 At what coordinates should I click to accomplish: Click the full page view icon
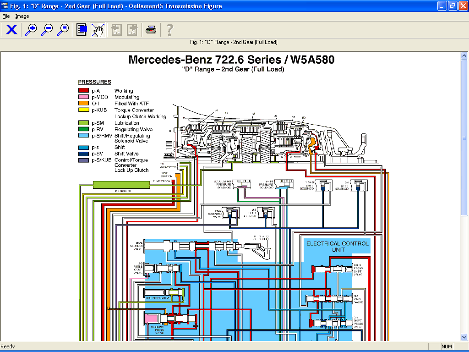[82, 30]
